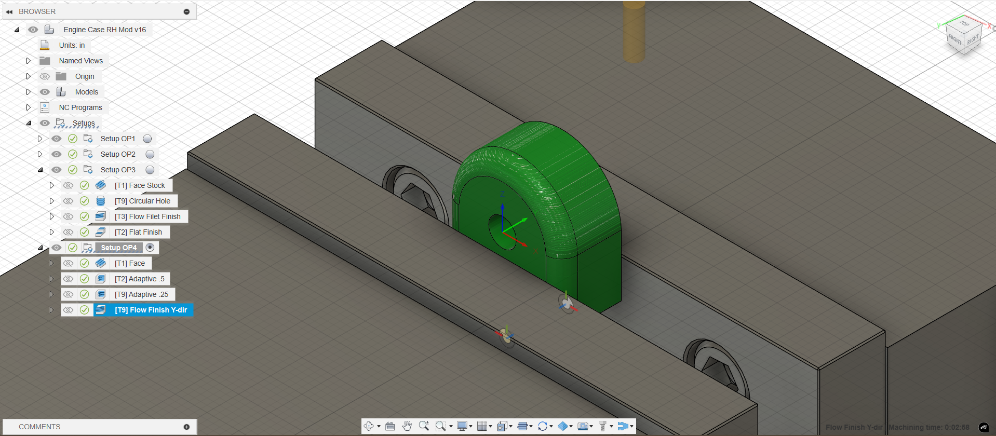Expand Comments panel with plus button

tap(186, 427)
